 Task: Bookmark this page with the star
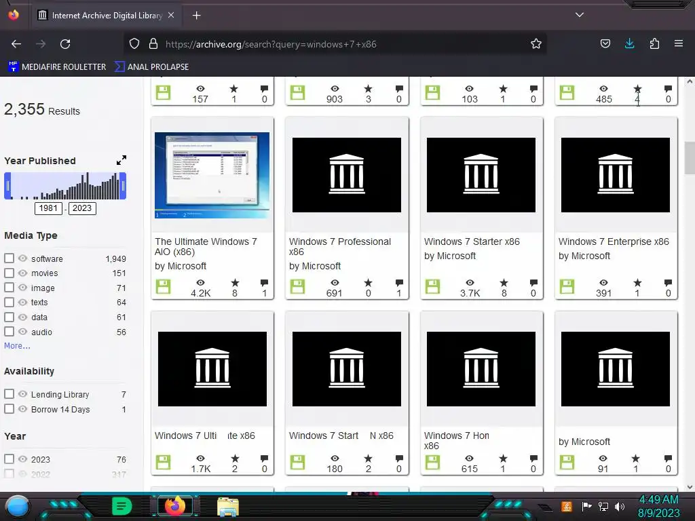pyautogui.click(x=536, y=44)
